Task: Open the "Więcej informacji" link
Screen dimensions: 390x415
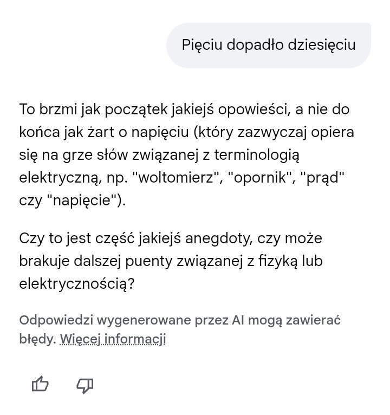Action: (x=113, y=339)
